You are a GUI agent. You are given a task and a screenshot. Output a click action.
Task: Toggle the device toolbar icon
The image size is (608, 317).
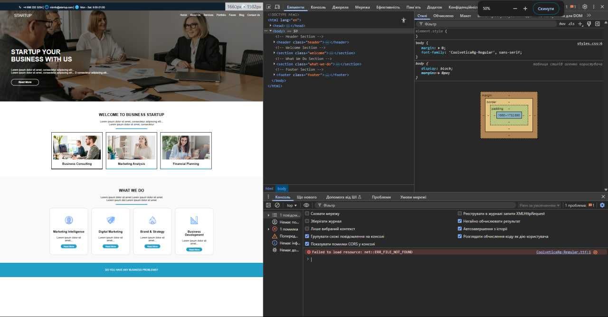pyautogui.click(x=277, y=7)
